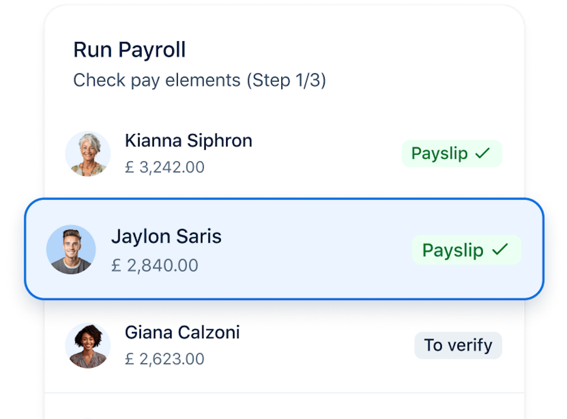Click Giana Calzoni's profile picture
This screenshot has width=567, height=419.
click(88, 345)
